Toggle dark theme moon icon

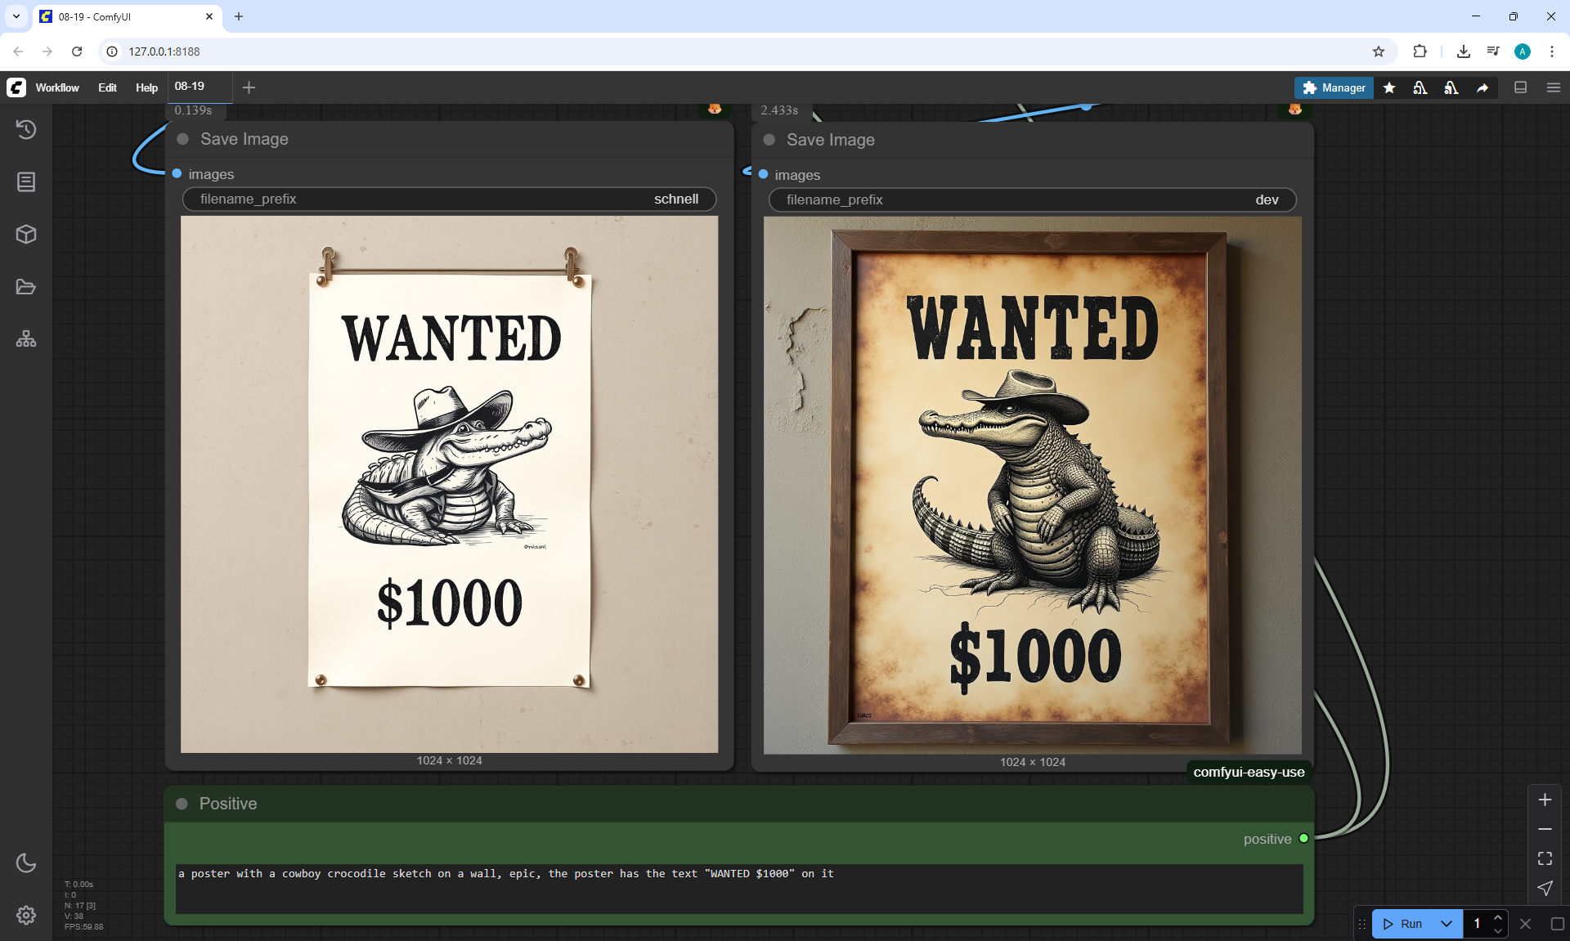pyautogui.click(x=26, y=863)
